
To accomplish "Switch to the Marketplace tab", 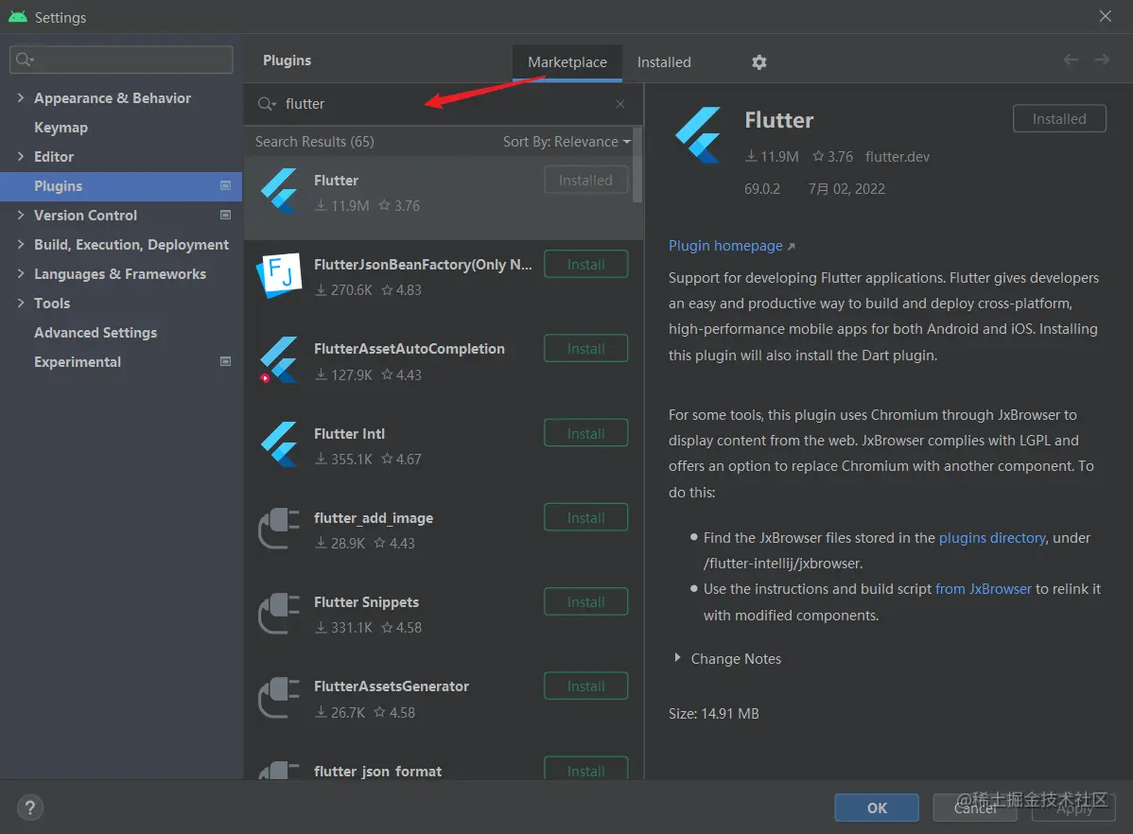I will tap(567, 62).
